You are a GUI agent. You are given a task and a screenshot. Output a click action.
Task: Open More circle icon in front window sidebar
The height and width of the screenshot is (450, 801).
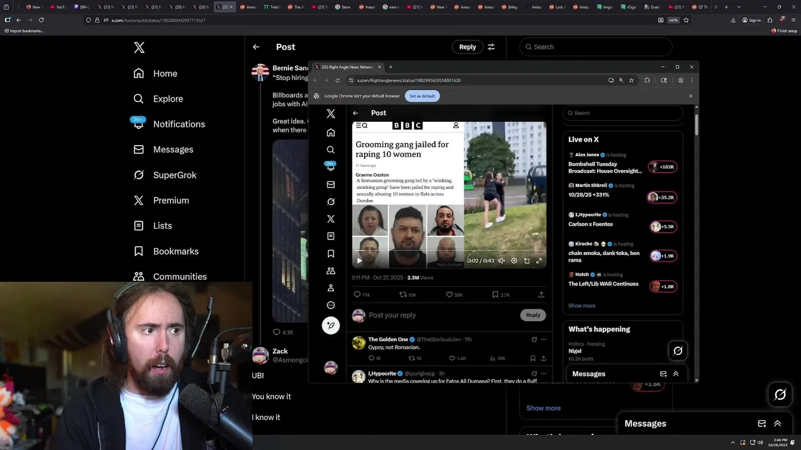click(330, 305)
